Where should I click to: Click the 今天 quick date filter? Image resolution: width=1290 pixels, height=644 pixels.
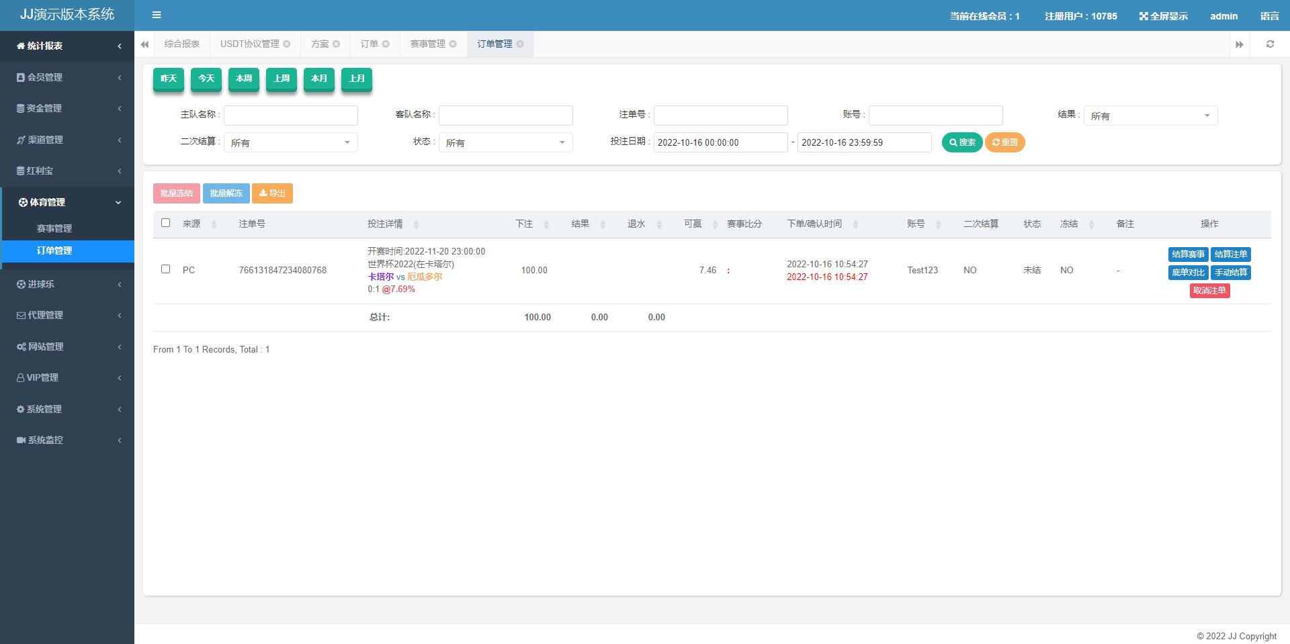coord(206,79)
